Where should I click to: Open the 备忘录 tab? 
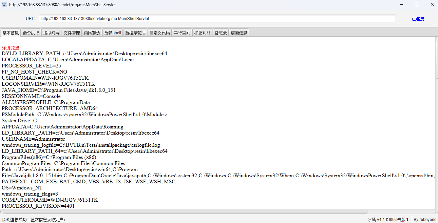coord(221,33)
